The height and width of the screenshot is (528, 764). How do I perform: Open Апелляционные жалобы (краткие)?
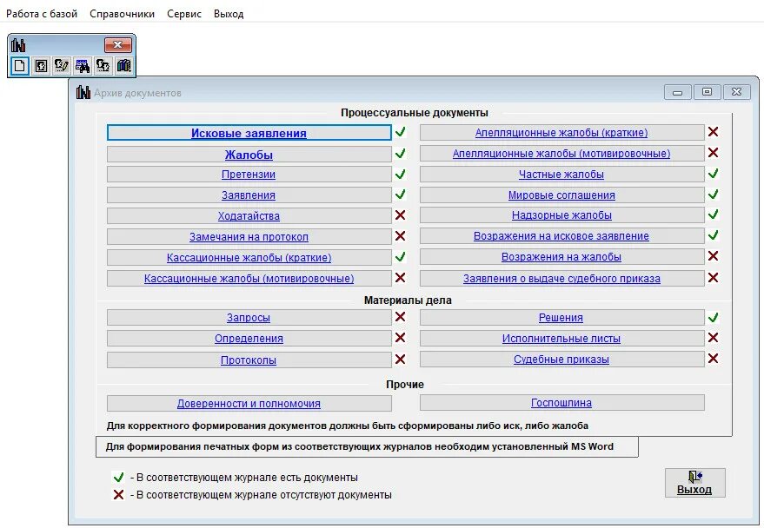click(561, 132)
